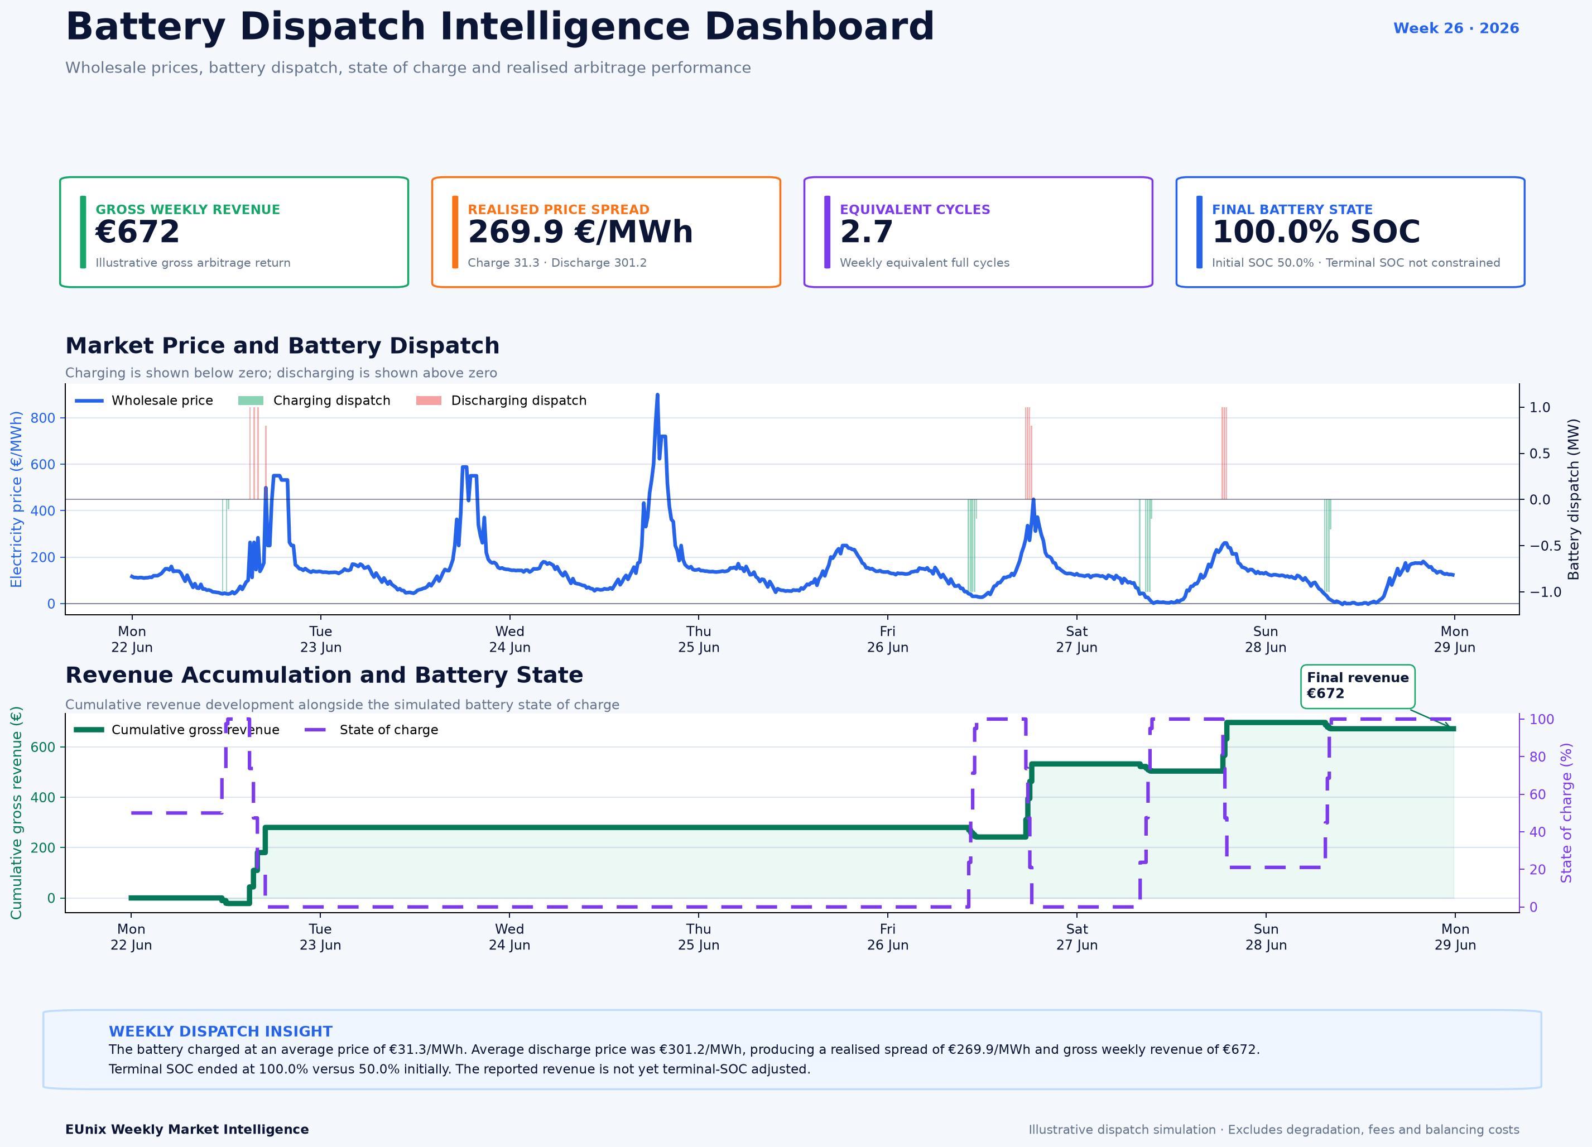This screenshot has height=1147, width=1592.
Task: Click the "Cumulative gross revenue (€)" axis label
Action: [x=16, y=813]
